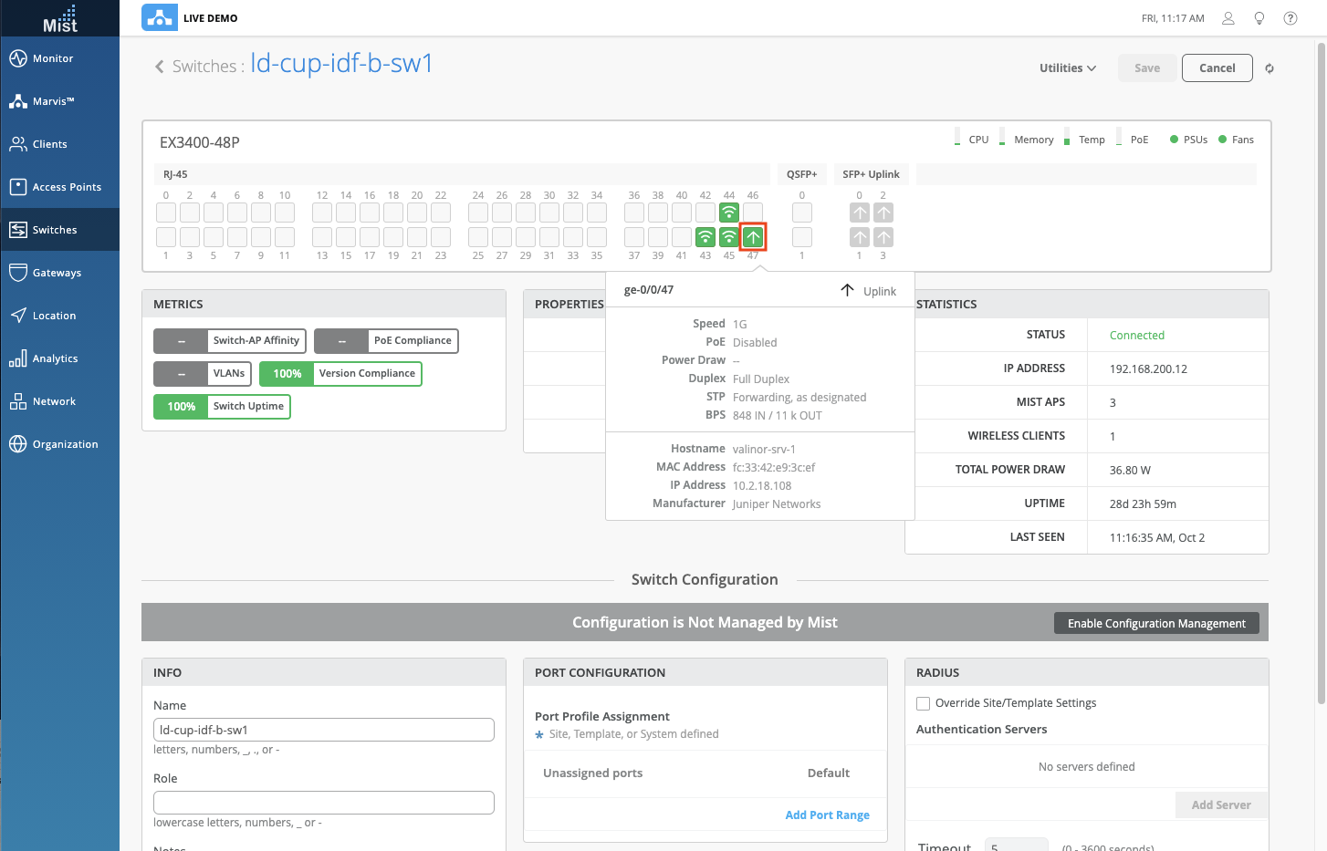The width and height of the screenshot is (1327, 851).
Task: Open Gateways in the sidebar
Action: pos(59,273)
